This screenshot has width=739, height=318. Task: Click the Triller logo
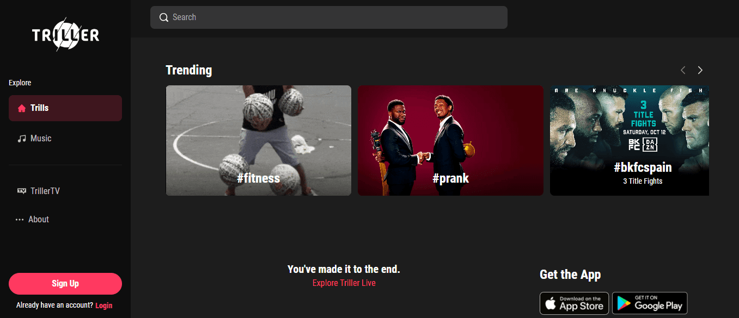(x=65, y=36)
